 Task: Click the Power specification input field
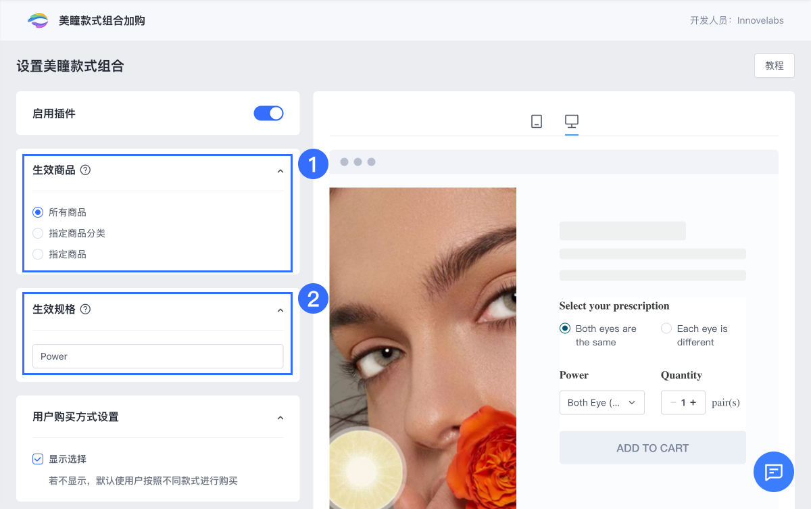click(157, 356)
